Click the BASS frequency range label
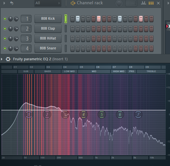 (48, 71)
